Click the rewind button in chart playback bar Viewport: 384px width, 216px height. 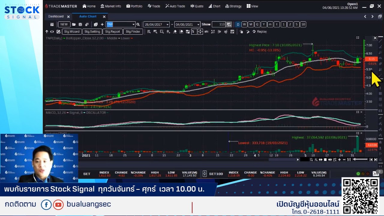pyautogui.click(x=320, y=160)
